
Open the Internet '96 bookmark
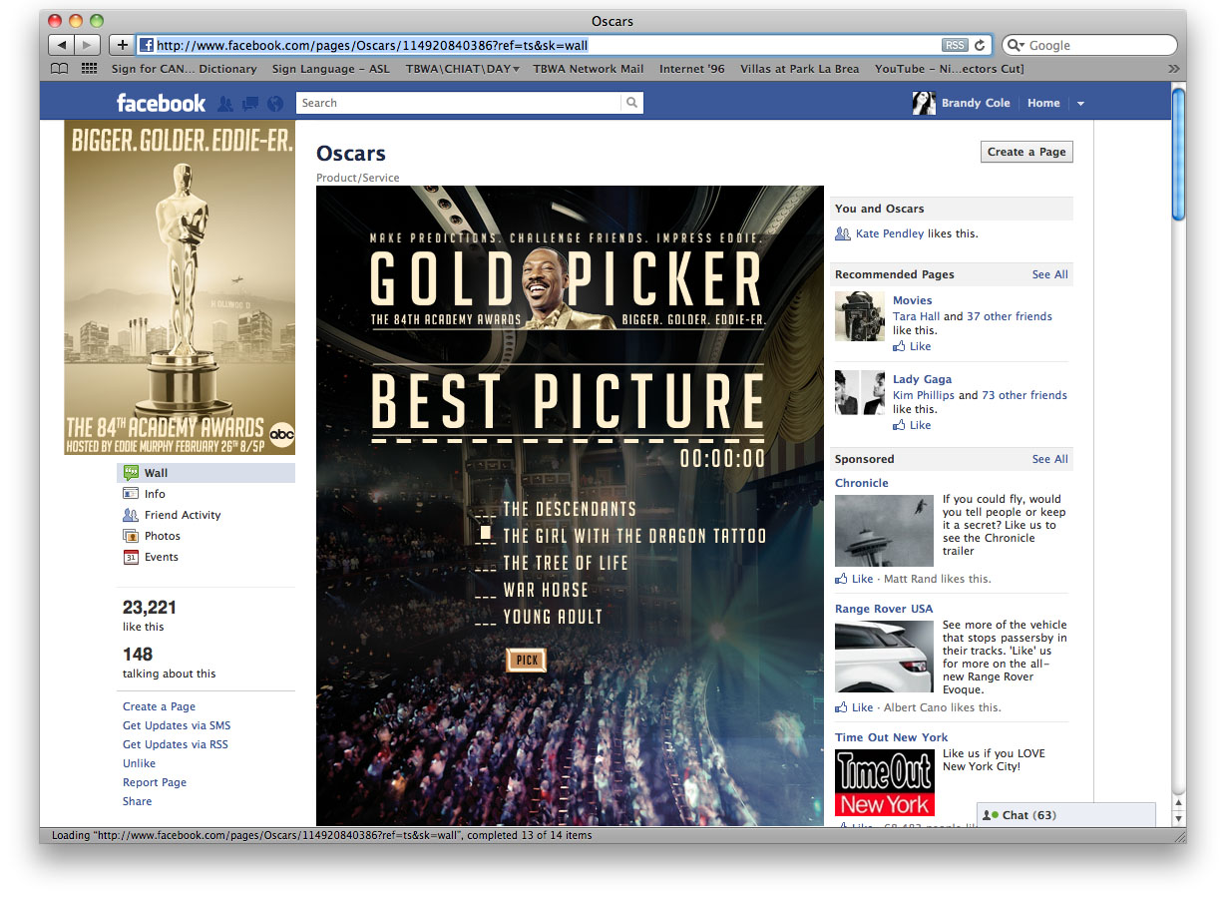coord(692,69)
